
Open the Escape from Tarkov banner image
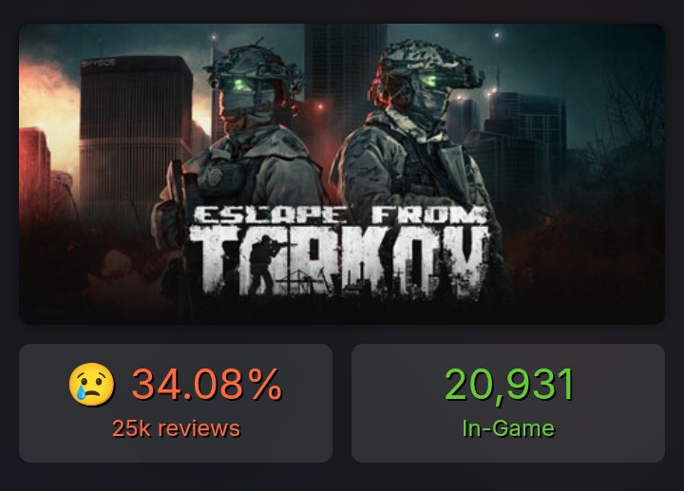(342, 174)
